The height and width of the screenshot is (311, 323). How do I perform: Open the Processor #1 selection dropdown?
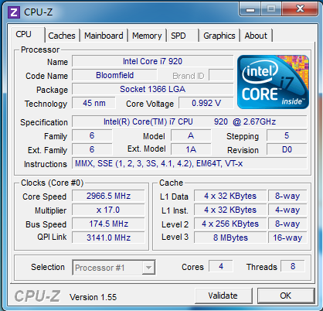(114, 268)
